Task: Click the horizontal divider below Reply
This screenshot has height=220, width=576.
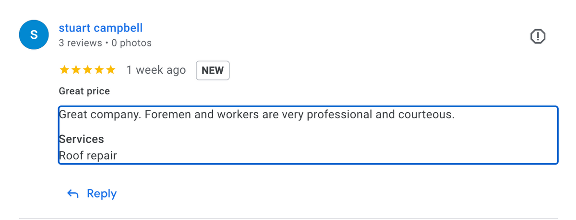Action: (288, 219)
